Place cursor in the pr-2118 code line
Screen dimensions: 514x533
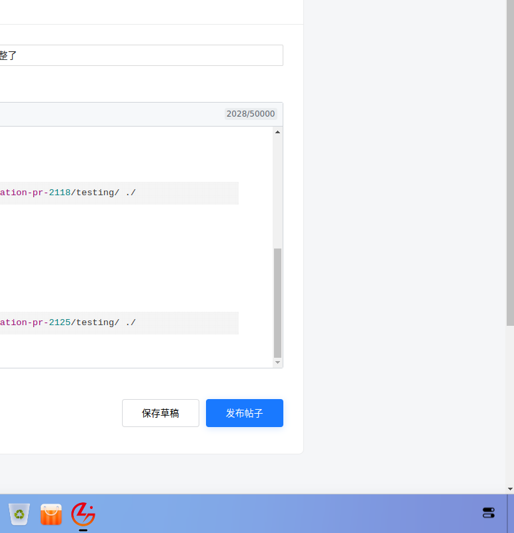(119, 193)
